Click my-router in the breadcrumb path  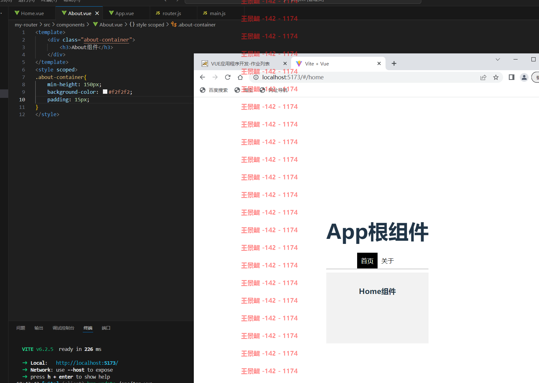26,25
